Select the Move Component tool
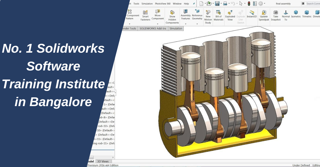The image size is (320, 167). click(x=158, y=15)
